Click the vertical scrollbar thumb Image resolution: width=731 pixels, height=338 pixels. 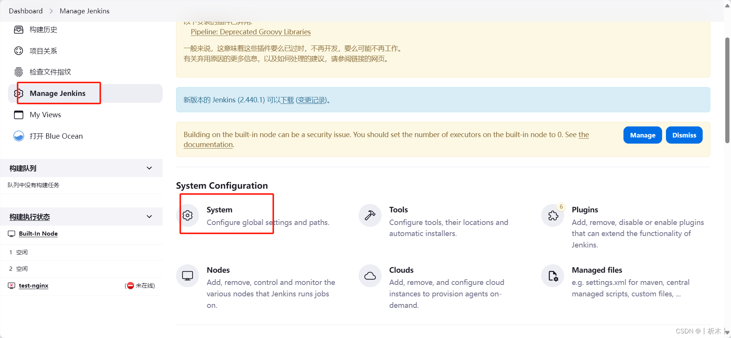727,90
